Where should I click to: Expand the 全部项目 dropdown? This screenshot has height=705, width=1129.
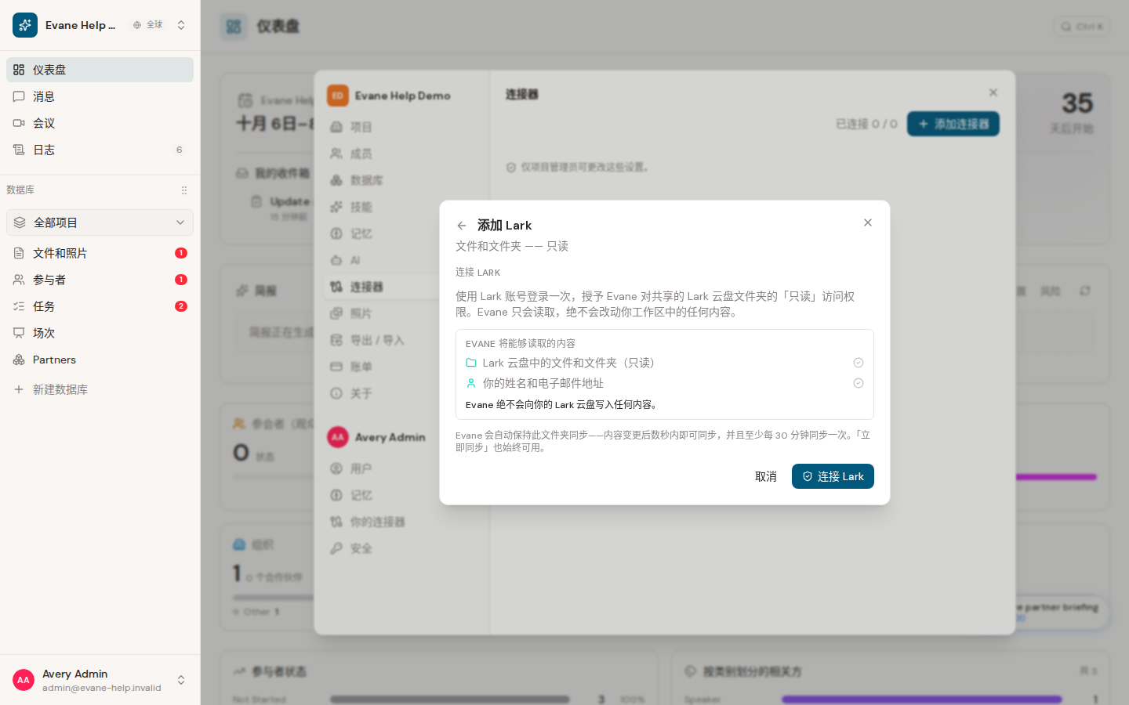[100, 222]
